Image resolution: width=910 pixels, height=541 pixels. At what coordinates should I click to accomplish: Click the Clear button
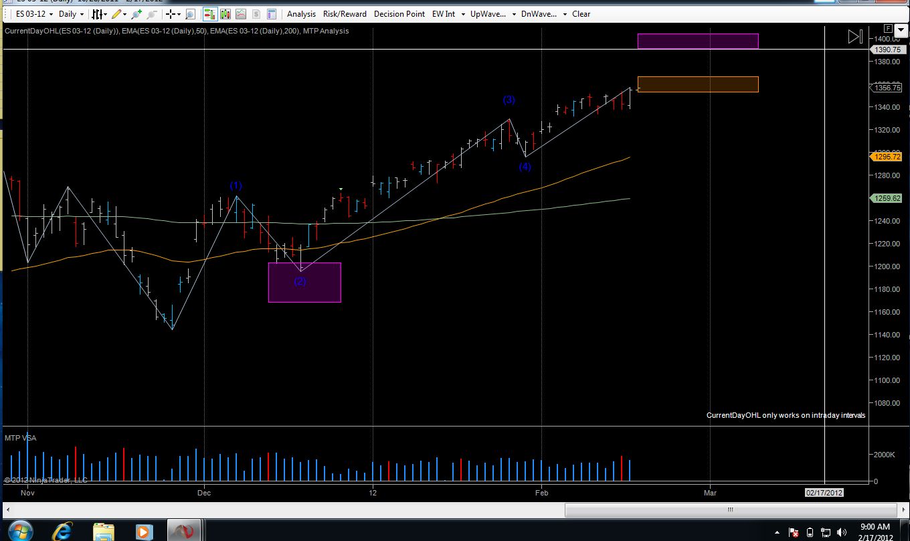point(581,14)
